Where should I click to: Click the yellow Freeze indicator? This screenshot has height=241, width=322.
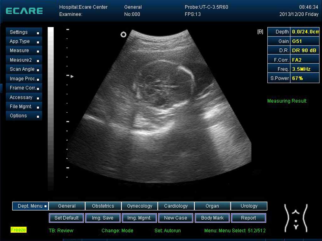(18, 230)
